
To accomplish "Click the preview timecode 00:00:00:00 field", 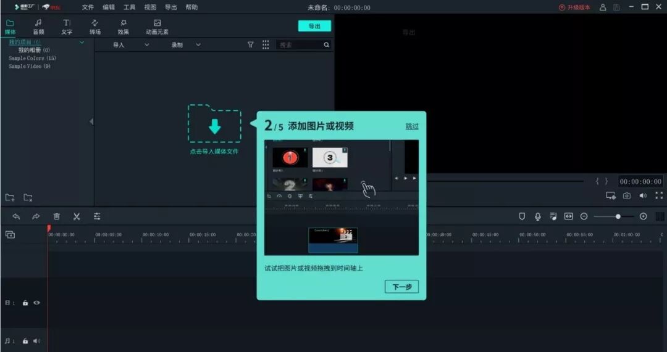I will tap(640, 182).
